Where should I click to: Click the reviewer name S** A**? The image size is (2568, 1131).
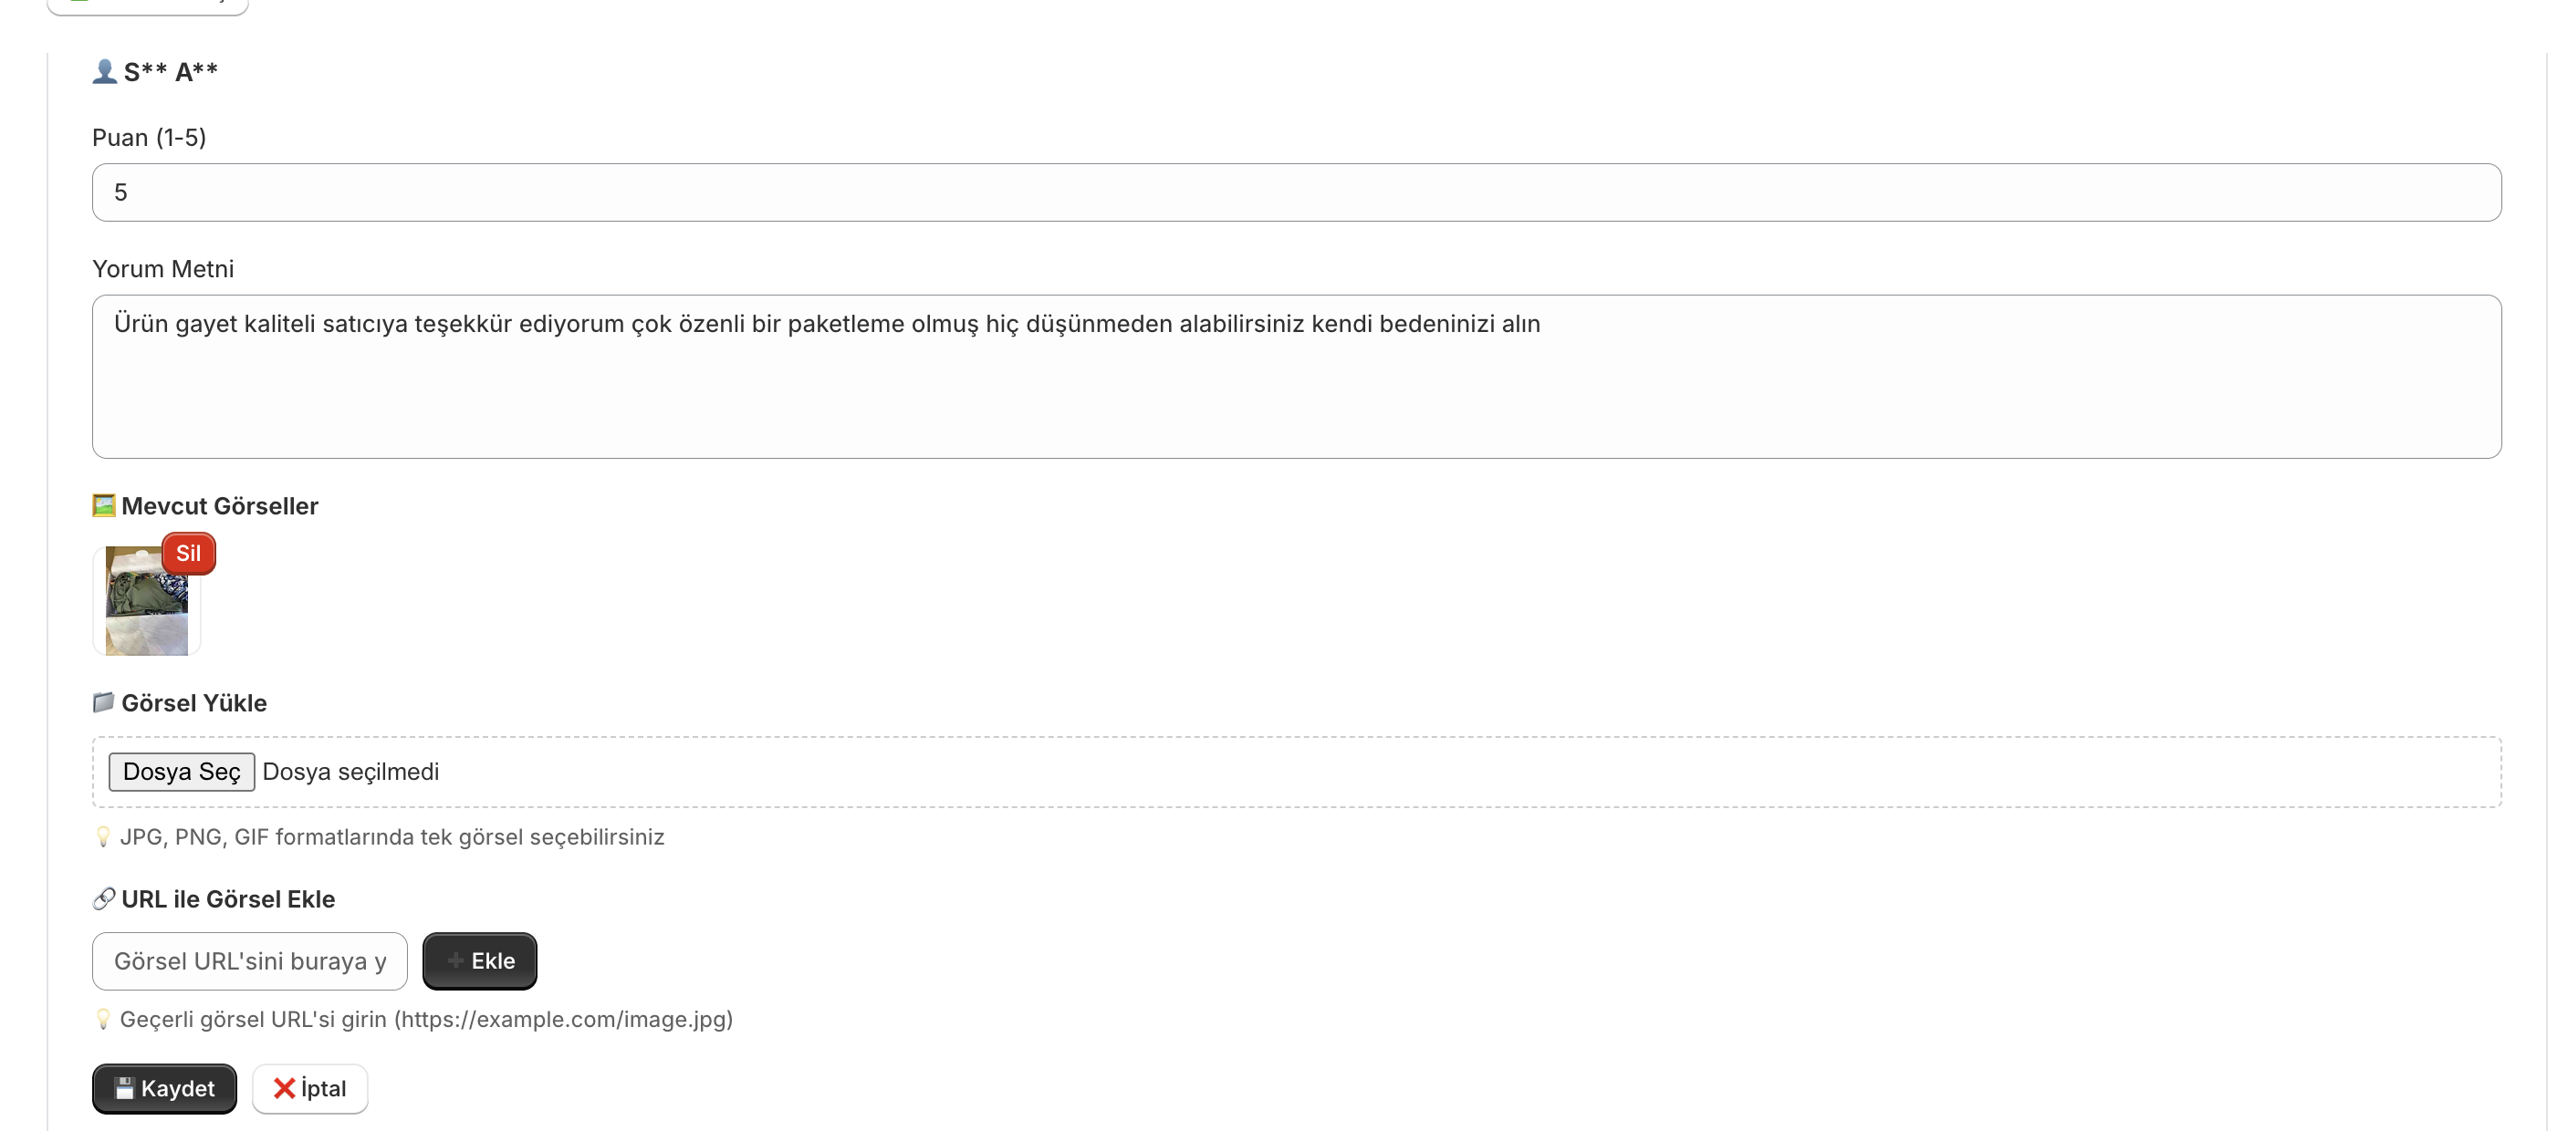click(171, 72)
